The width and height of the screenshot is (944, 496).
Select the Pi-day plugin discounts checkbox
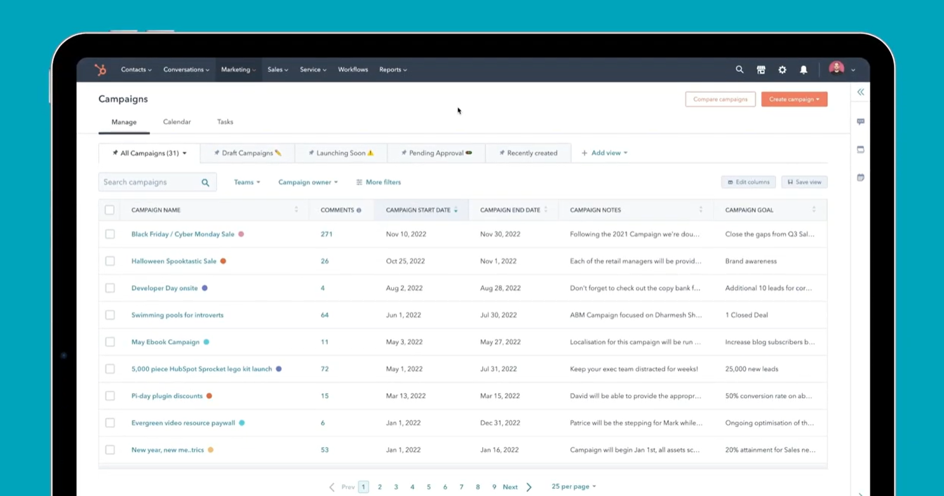pyautogui.click(x=110, y=396)
